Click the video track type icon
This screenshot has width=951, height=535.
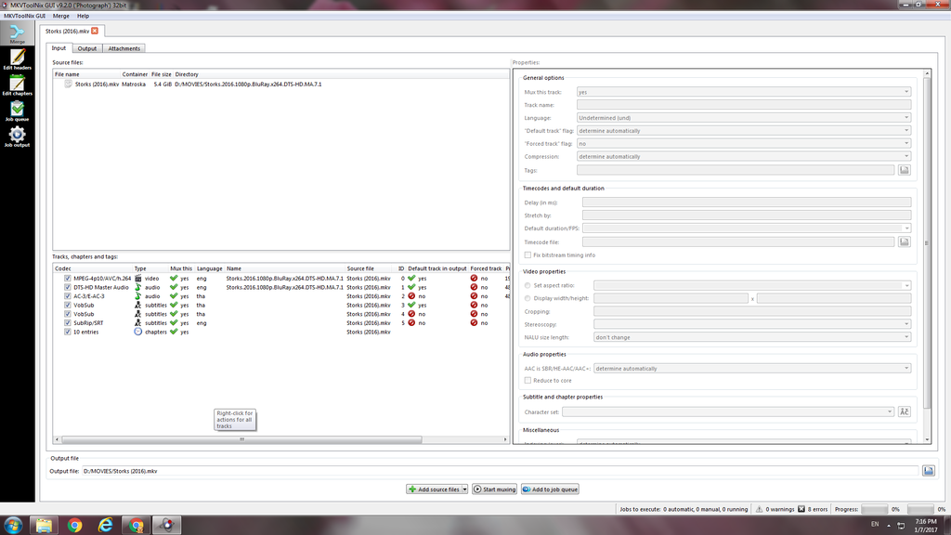(137, 279)
